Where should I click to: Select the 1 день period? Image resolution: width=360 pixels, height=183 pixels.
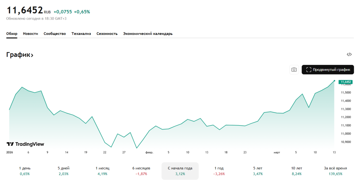(x=25, y=171)
